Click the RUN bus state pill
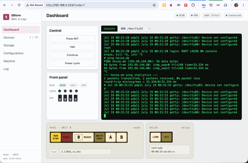 (63, 85)
